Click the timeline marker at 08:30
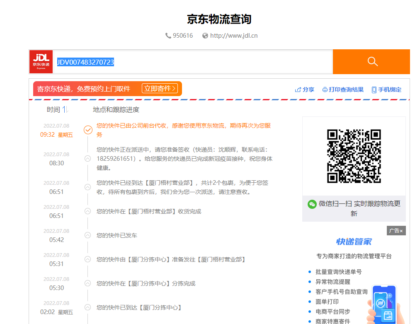This screenshot has width=415, height=324. tap(87, 158)
